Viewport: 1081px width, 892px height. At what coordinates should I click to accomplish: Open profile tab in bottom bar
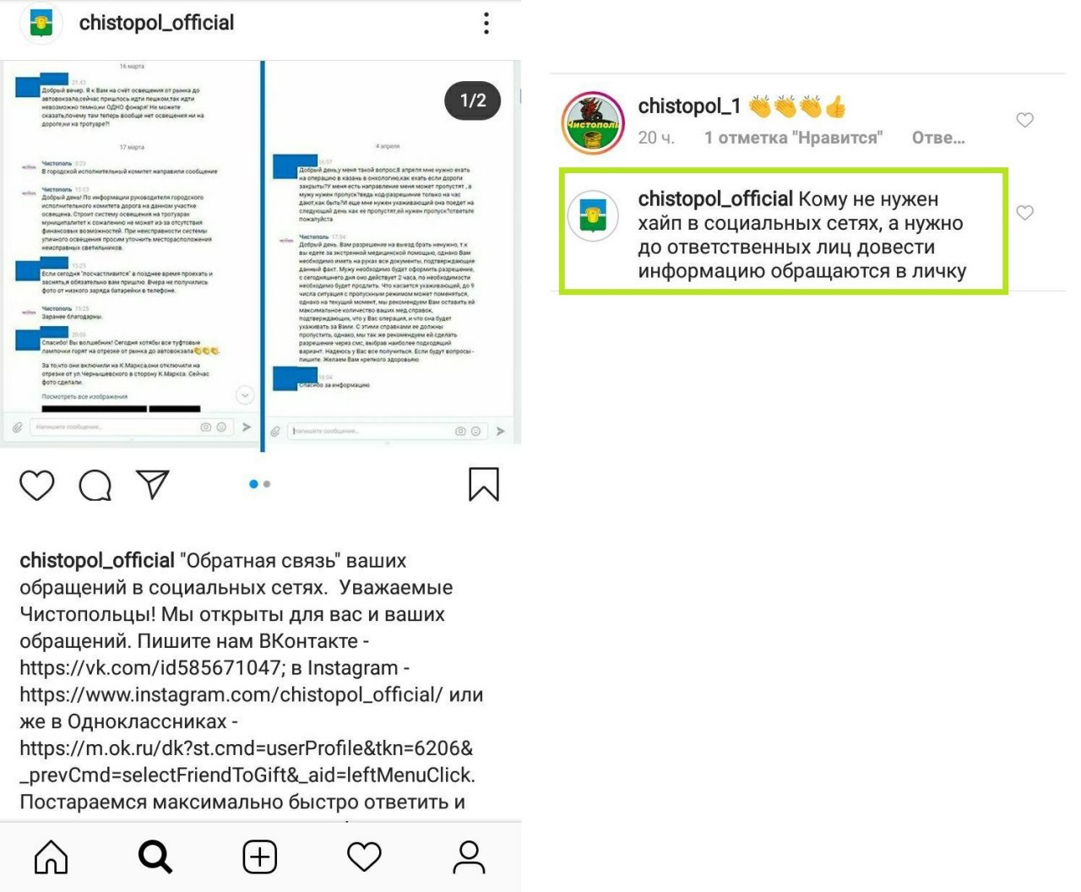click(469, 857)
